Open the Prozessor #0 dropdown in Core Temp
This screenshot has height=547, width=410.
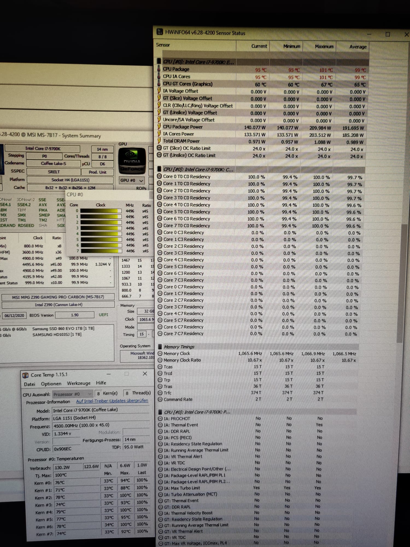[x=73, y=394]
